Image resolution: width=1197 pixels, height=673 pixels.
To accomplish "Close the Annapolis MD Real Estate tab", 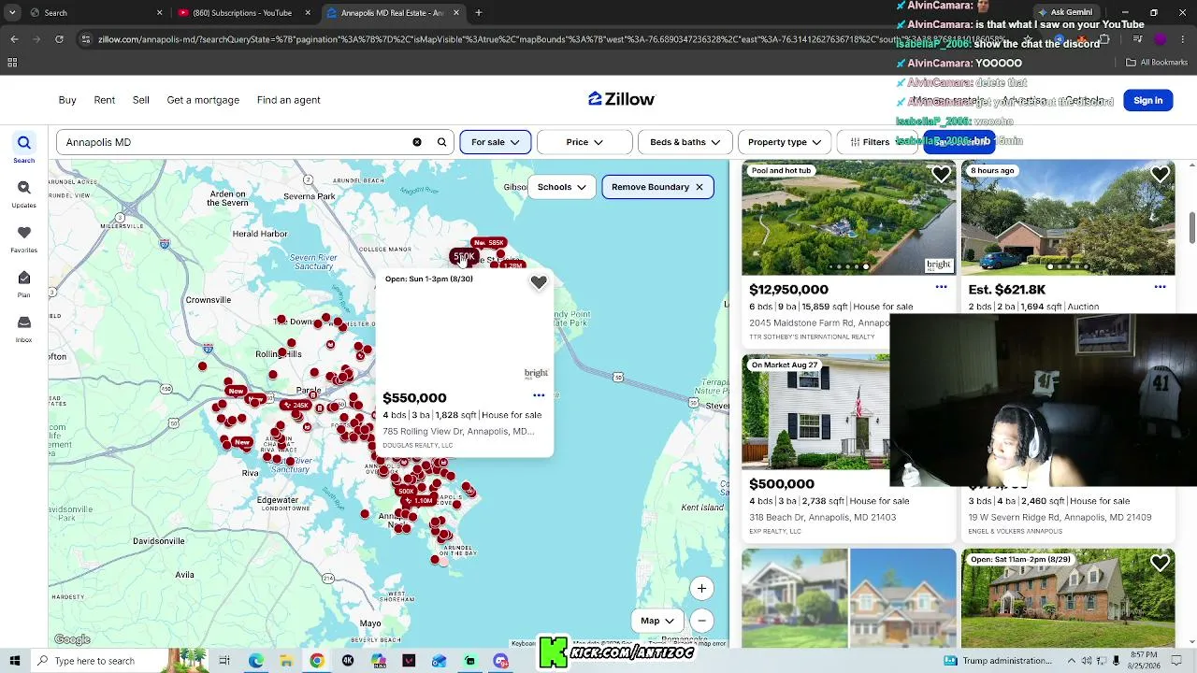I will pyautogui.click(x=456, y=13).
